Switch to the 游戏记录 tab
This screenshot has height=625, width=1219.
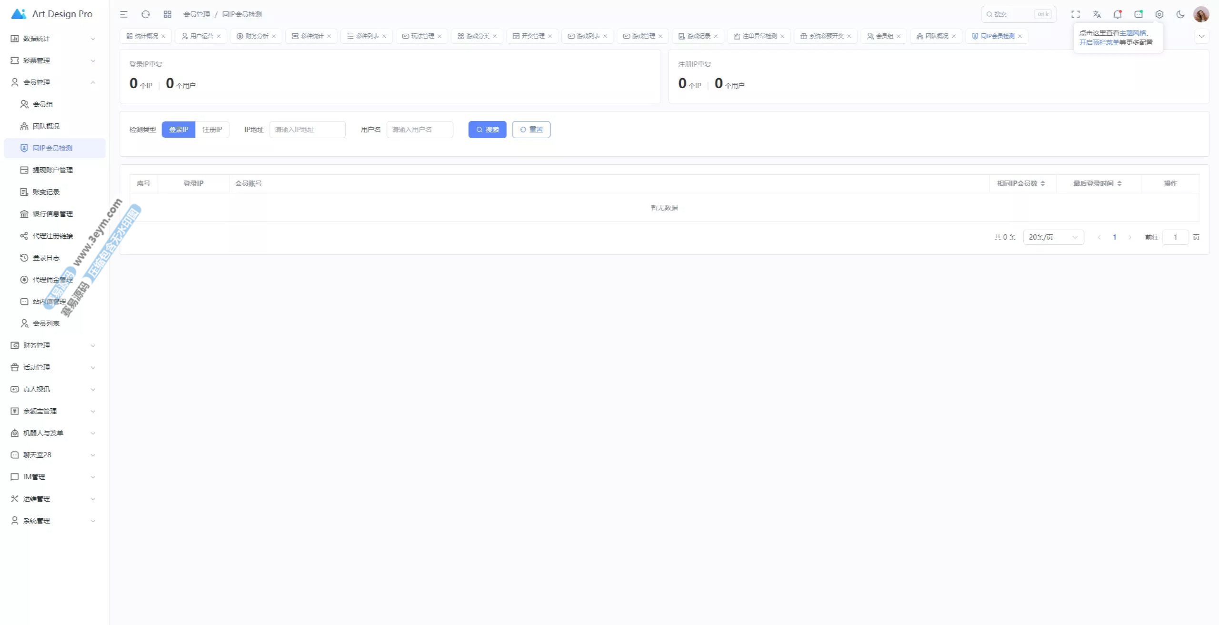698,36
